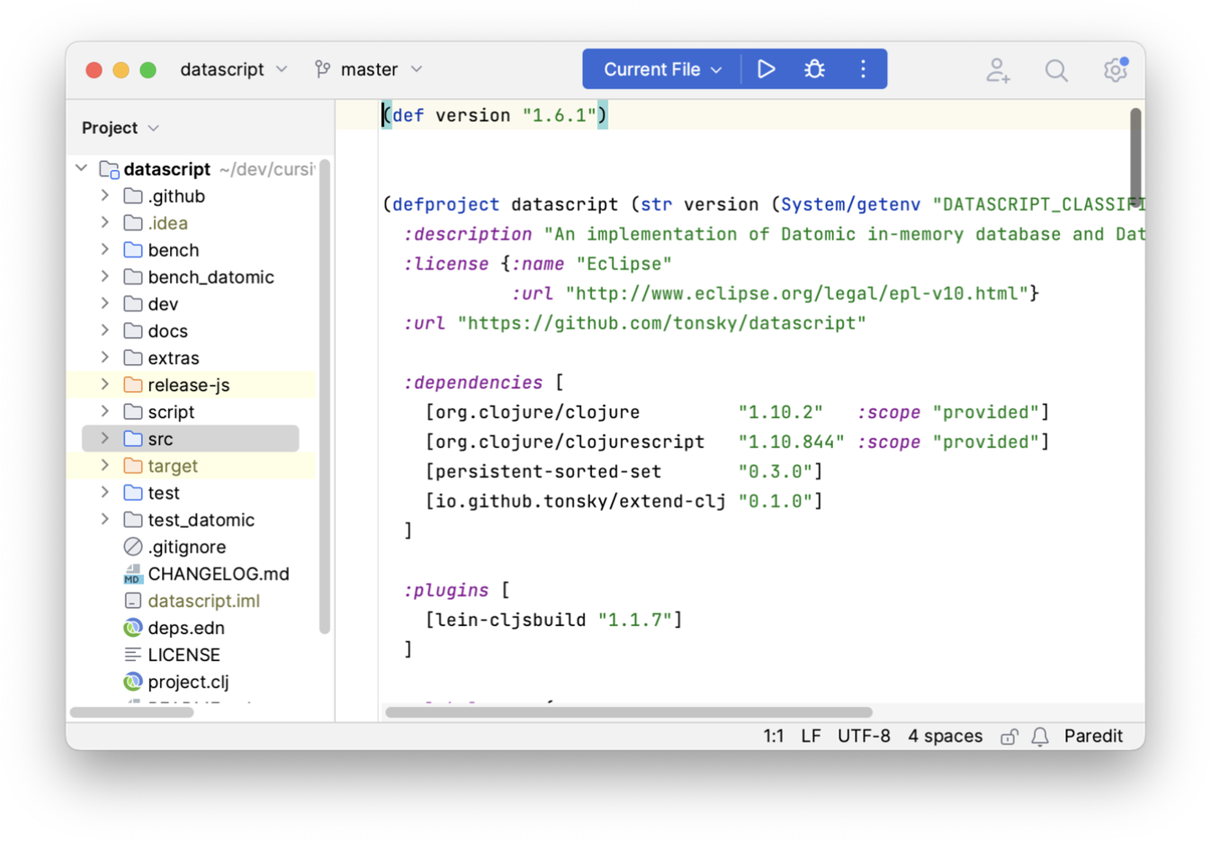This screenshot has width=1211, height=841.
Task: Expand the bench_datomic folder chevron
Action: pos(105,276)
